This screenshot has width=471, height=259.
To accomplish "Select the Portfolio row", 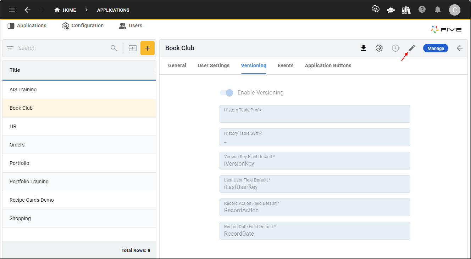I will point(79,163).
